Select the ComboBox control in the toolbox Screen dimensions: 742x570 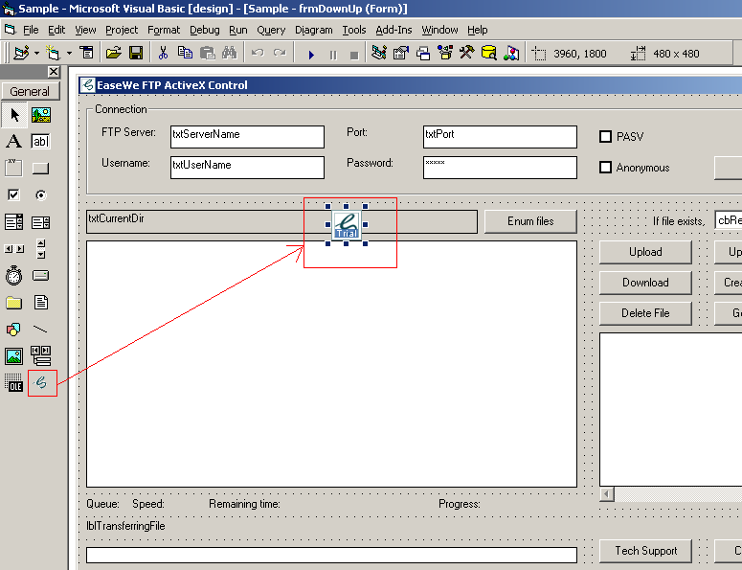pyautogui.click(x=13, y=221)
